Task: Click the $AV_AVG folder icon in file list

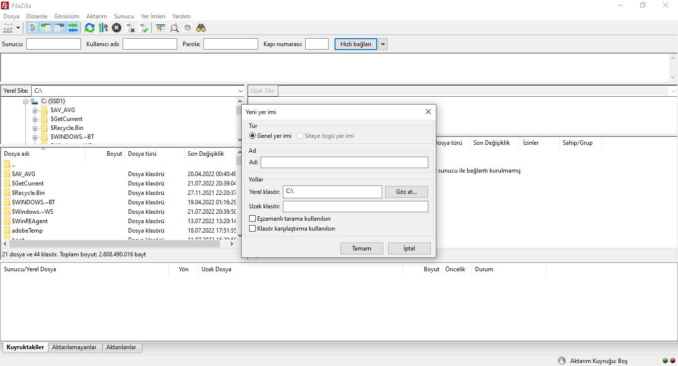Action: (7, 174)
